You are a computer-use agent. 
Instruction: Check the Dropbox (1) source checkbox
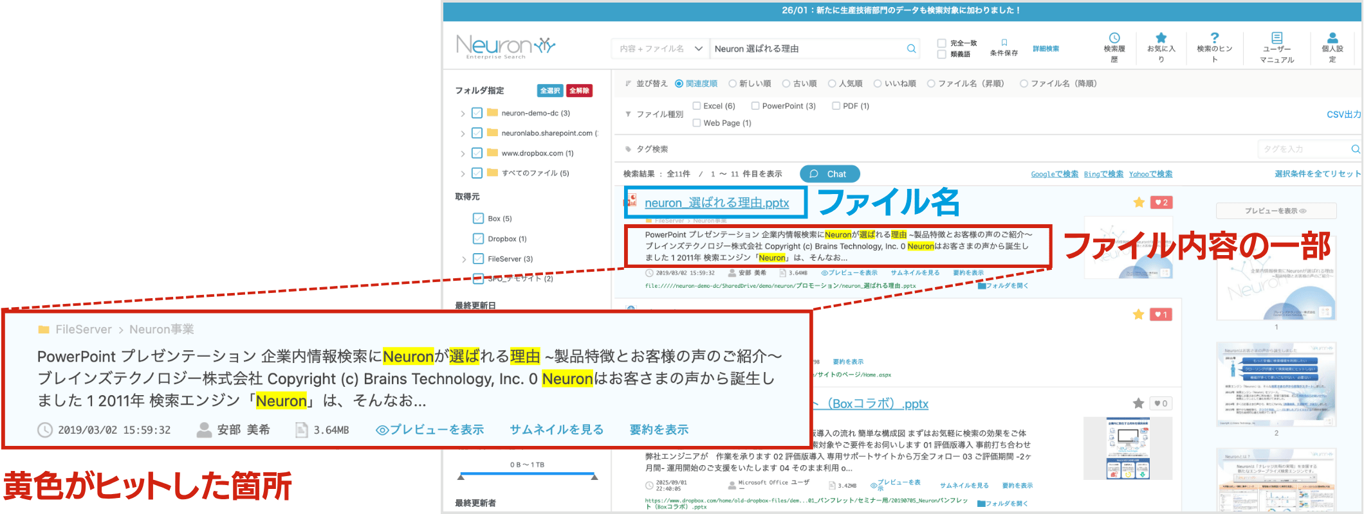[478, 238]
